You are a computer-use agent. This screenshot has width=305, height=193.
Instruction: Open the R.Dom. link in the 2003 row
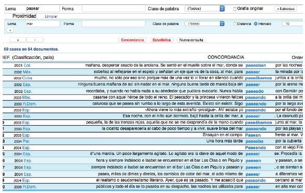30,104
